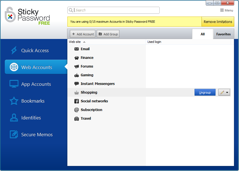Open the Menu text label
Screen dimensions: 239x171
[x=229, y=10]
